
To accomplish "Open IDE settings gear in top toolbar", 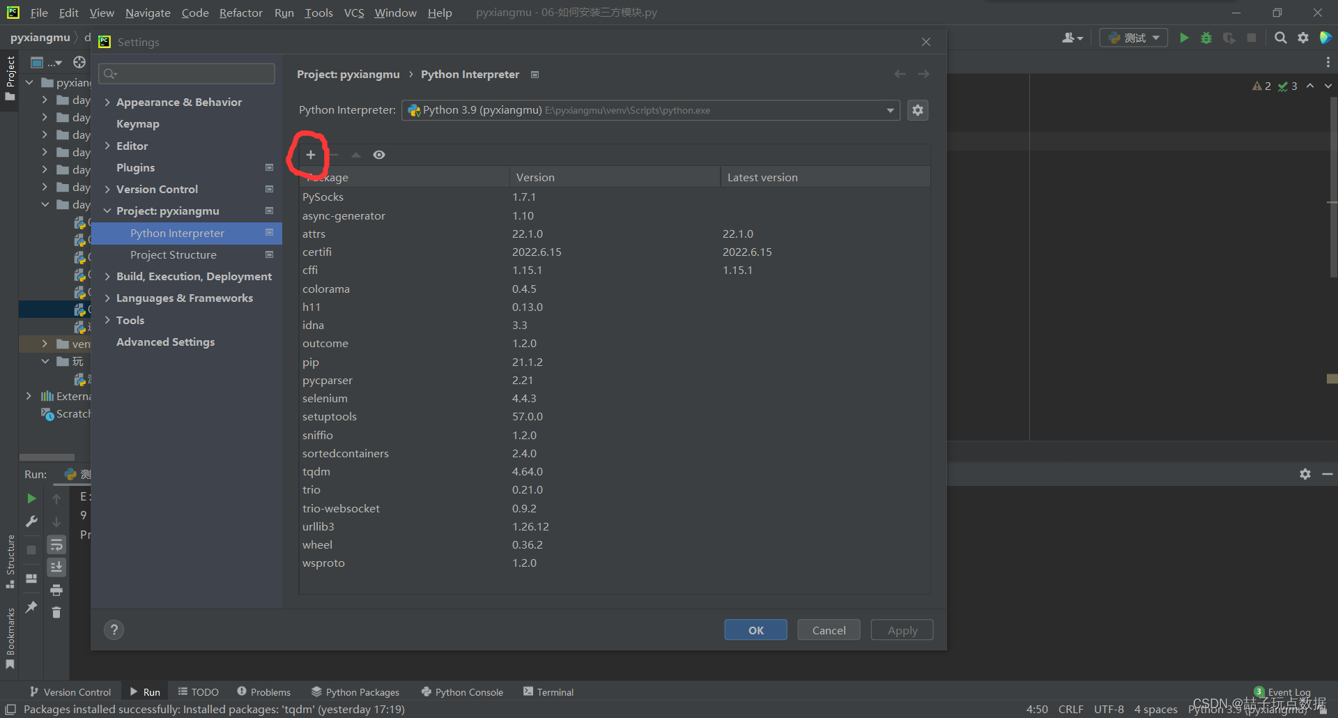I will pos(1303,38).
